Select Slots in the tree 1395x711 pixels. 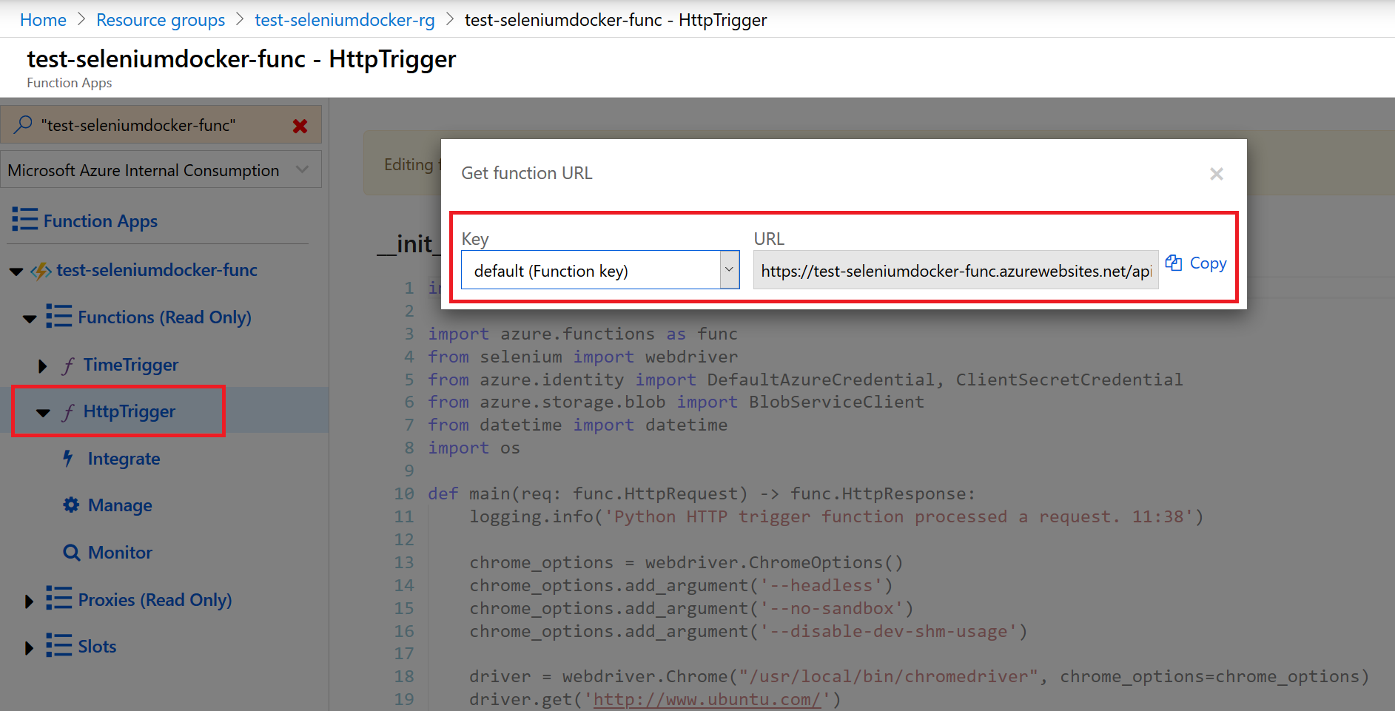(x=97, y=647)
